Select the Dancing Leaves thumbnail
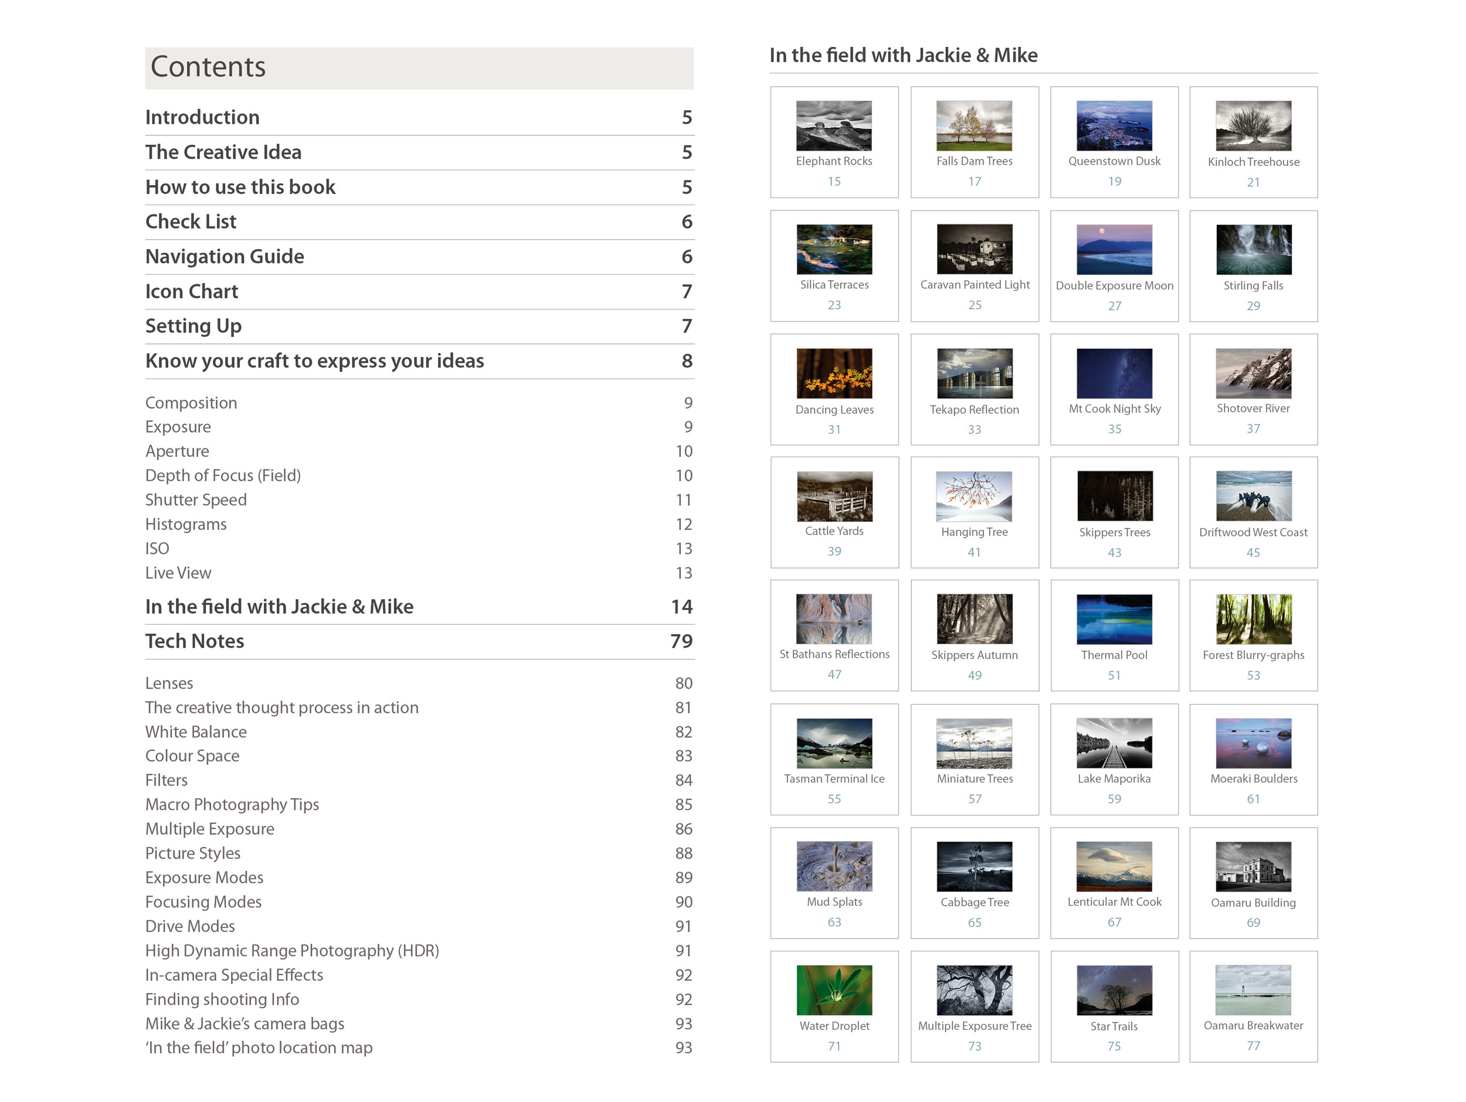1466x1102 pixels. click(834, 374)
